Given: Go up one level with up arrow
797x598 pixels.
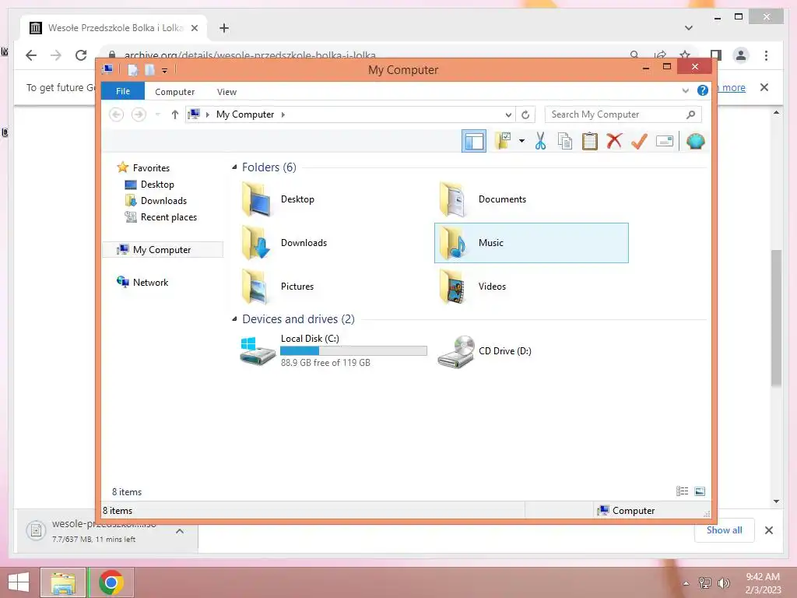Looking at the screenshot, I should (175, 114).
